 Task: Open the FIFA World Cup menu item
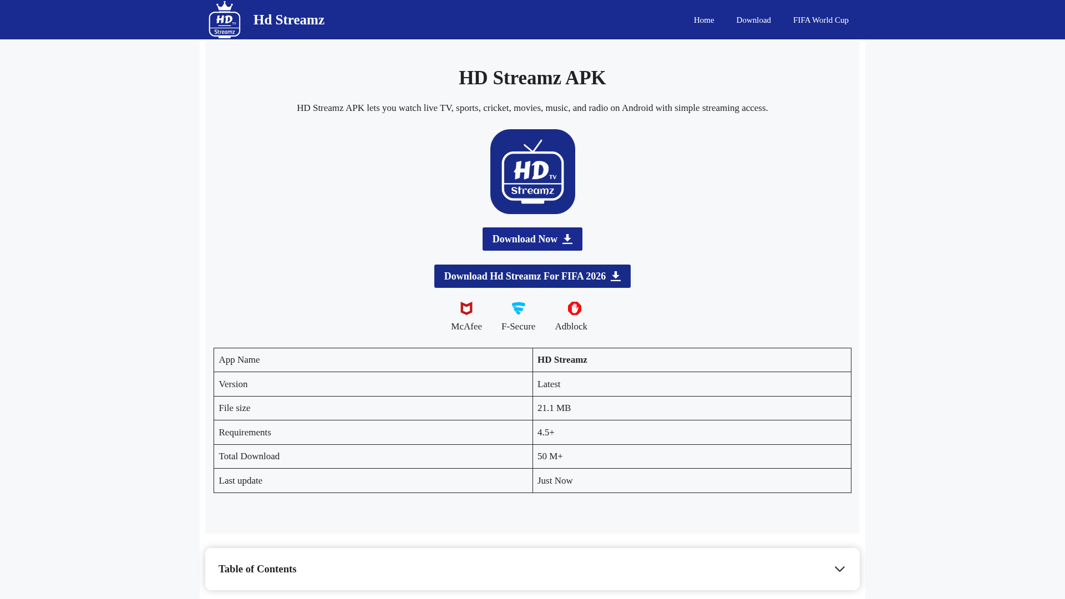pyautogui.click(x=820, y=20)
